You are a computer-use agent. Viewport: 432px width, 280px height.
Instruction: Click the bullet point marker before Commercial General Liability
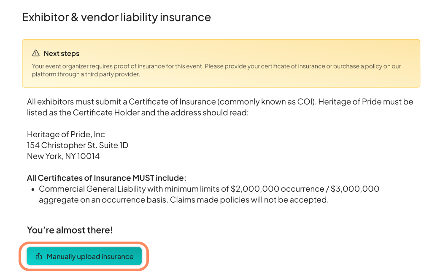33,189
